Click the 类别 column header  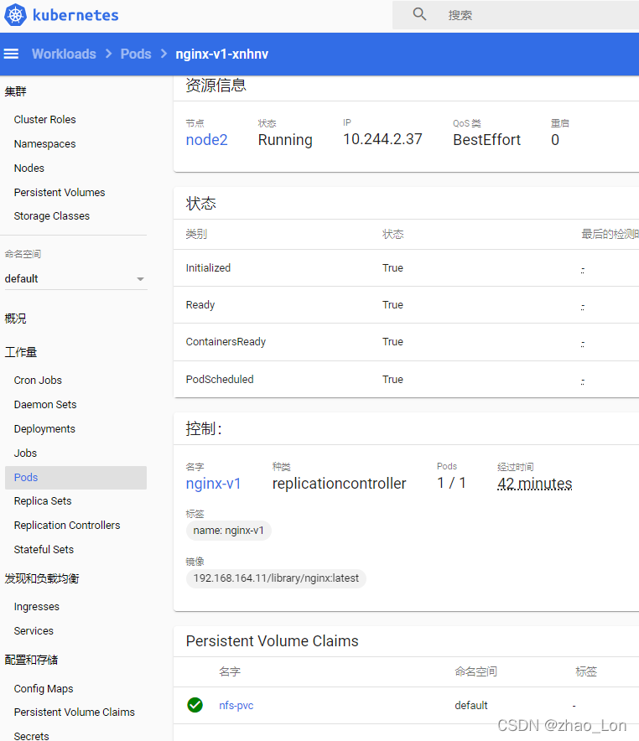tap(196, 234)
